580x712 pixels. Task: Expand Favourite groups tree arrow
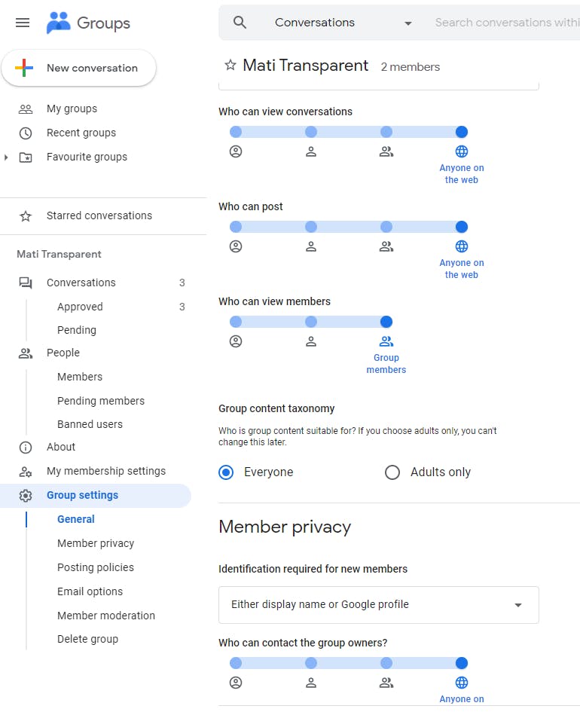6,157
